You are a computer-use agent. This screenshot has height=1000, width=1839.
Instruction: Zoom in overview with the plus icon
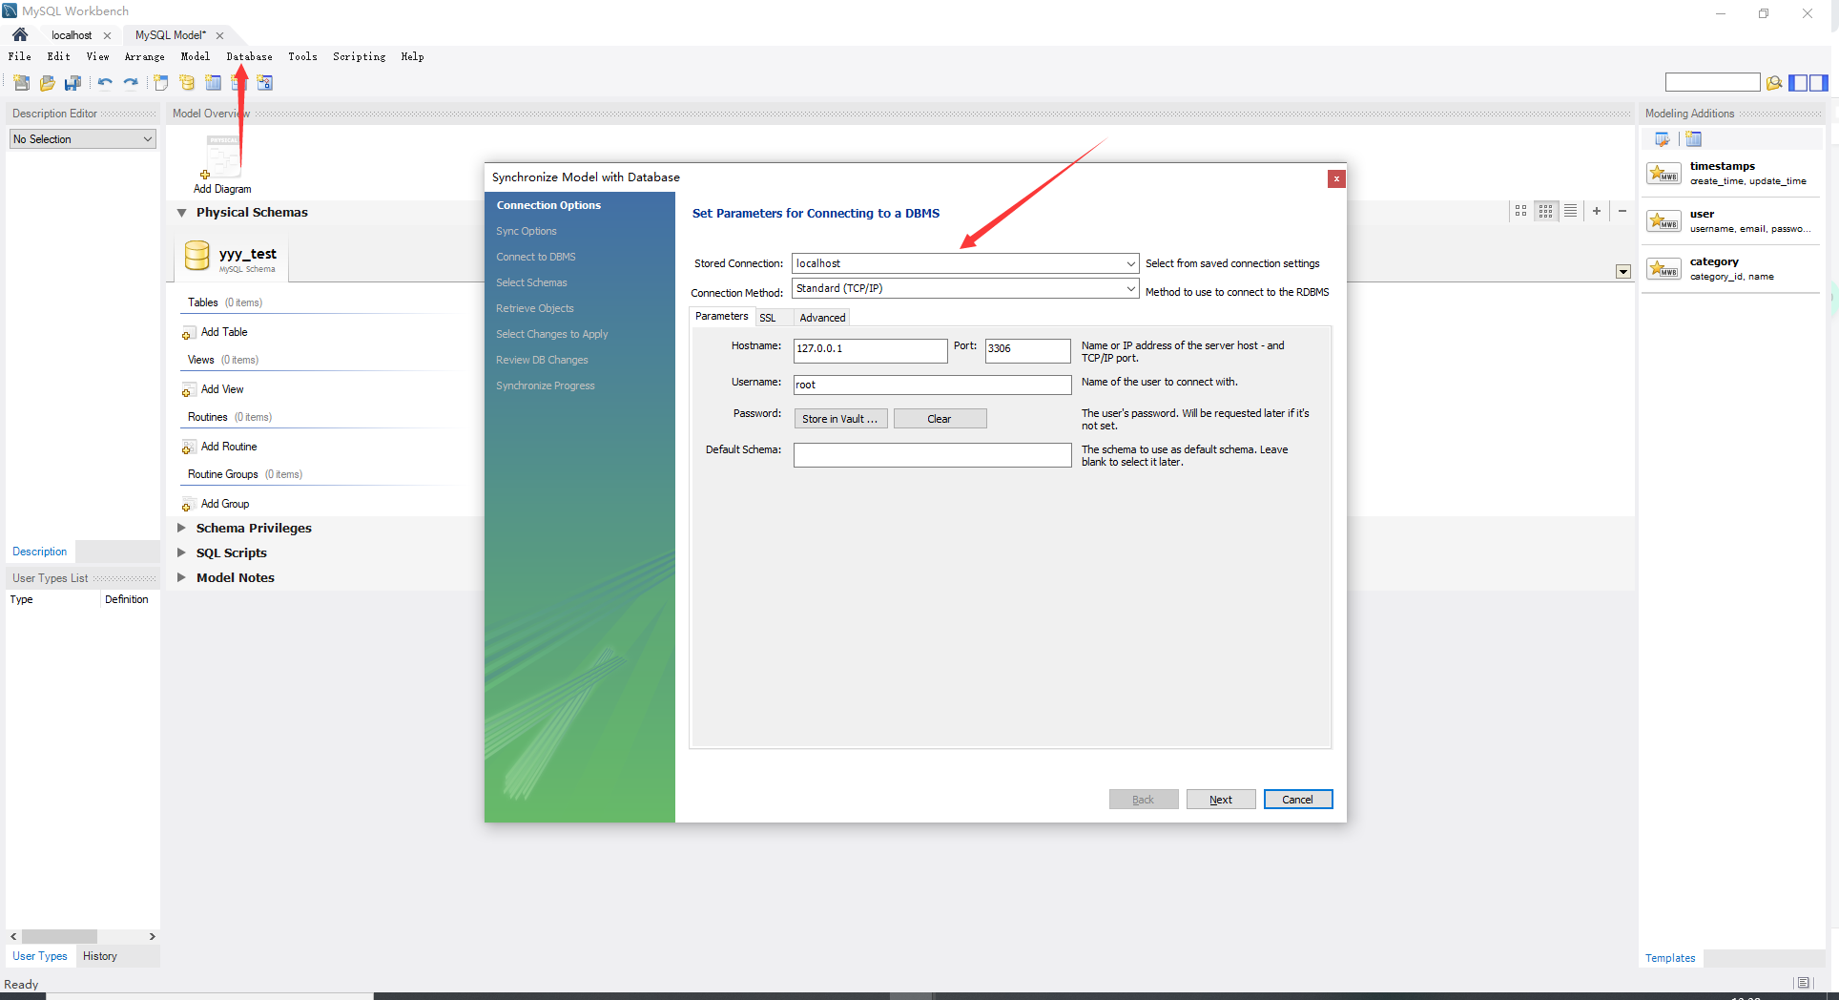pyautogui.click(x=1597, y=211)
